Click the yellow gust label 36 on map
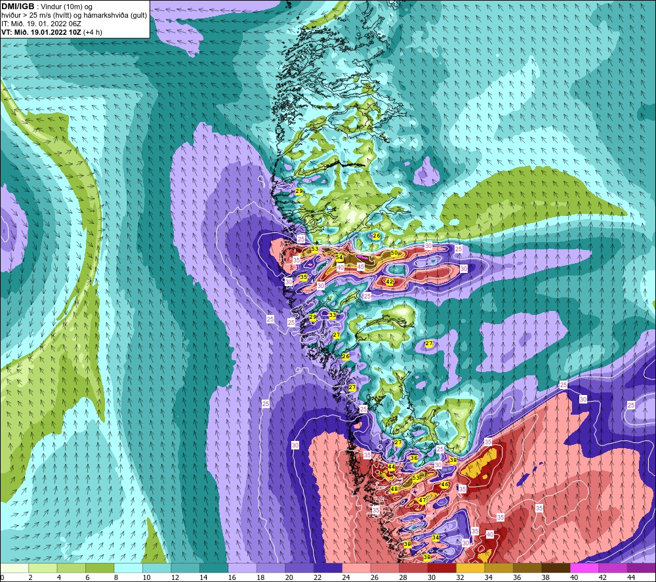 414,458
